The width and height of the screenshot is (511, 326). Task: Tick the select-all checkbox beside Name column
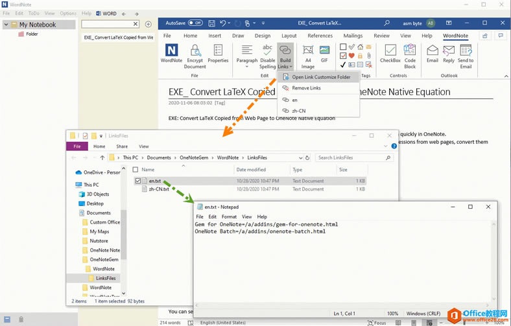pos(135,170)
